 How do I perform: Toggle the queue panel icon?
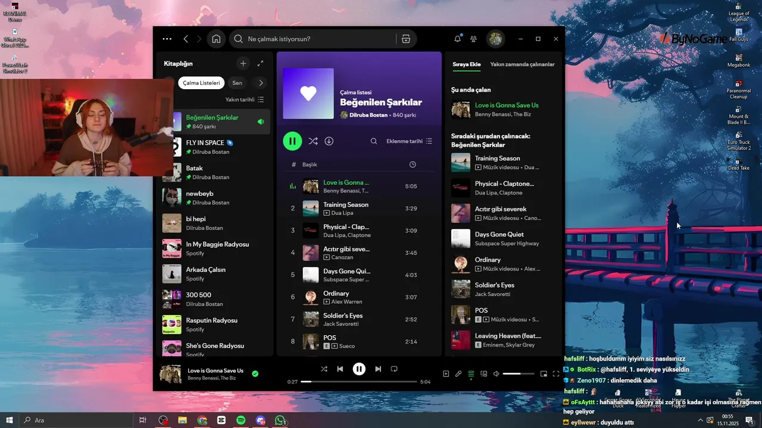pyautogui.click(x=471, y=374)
